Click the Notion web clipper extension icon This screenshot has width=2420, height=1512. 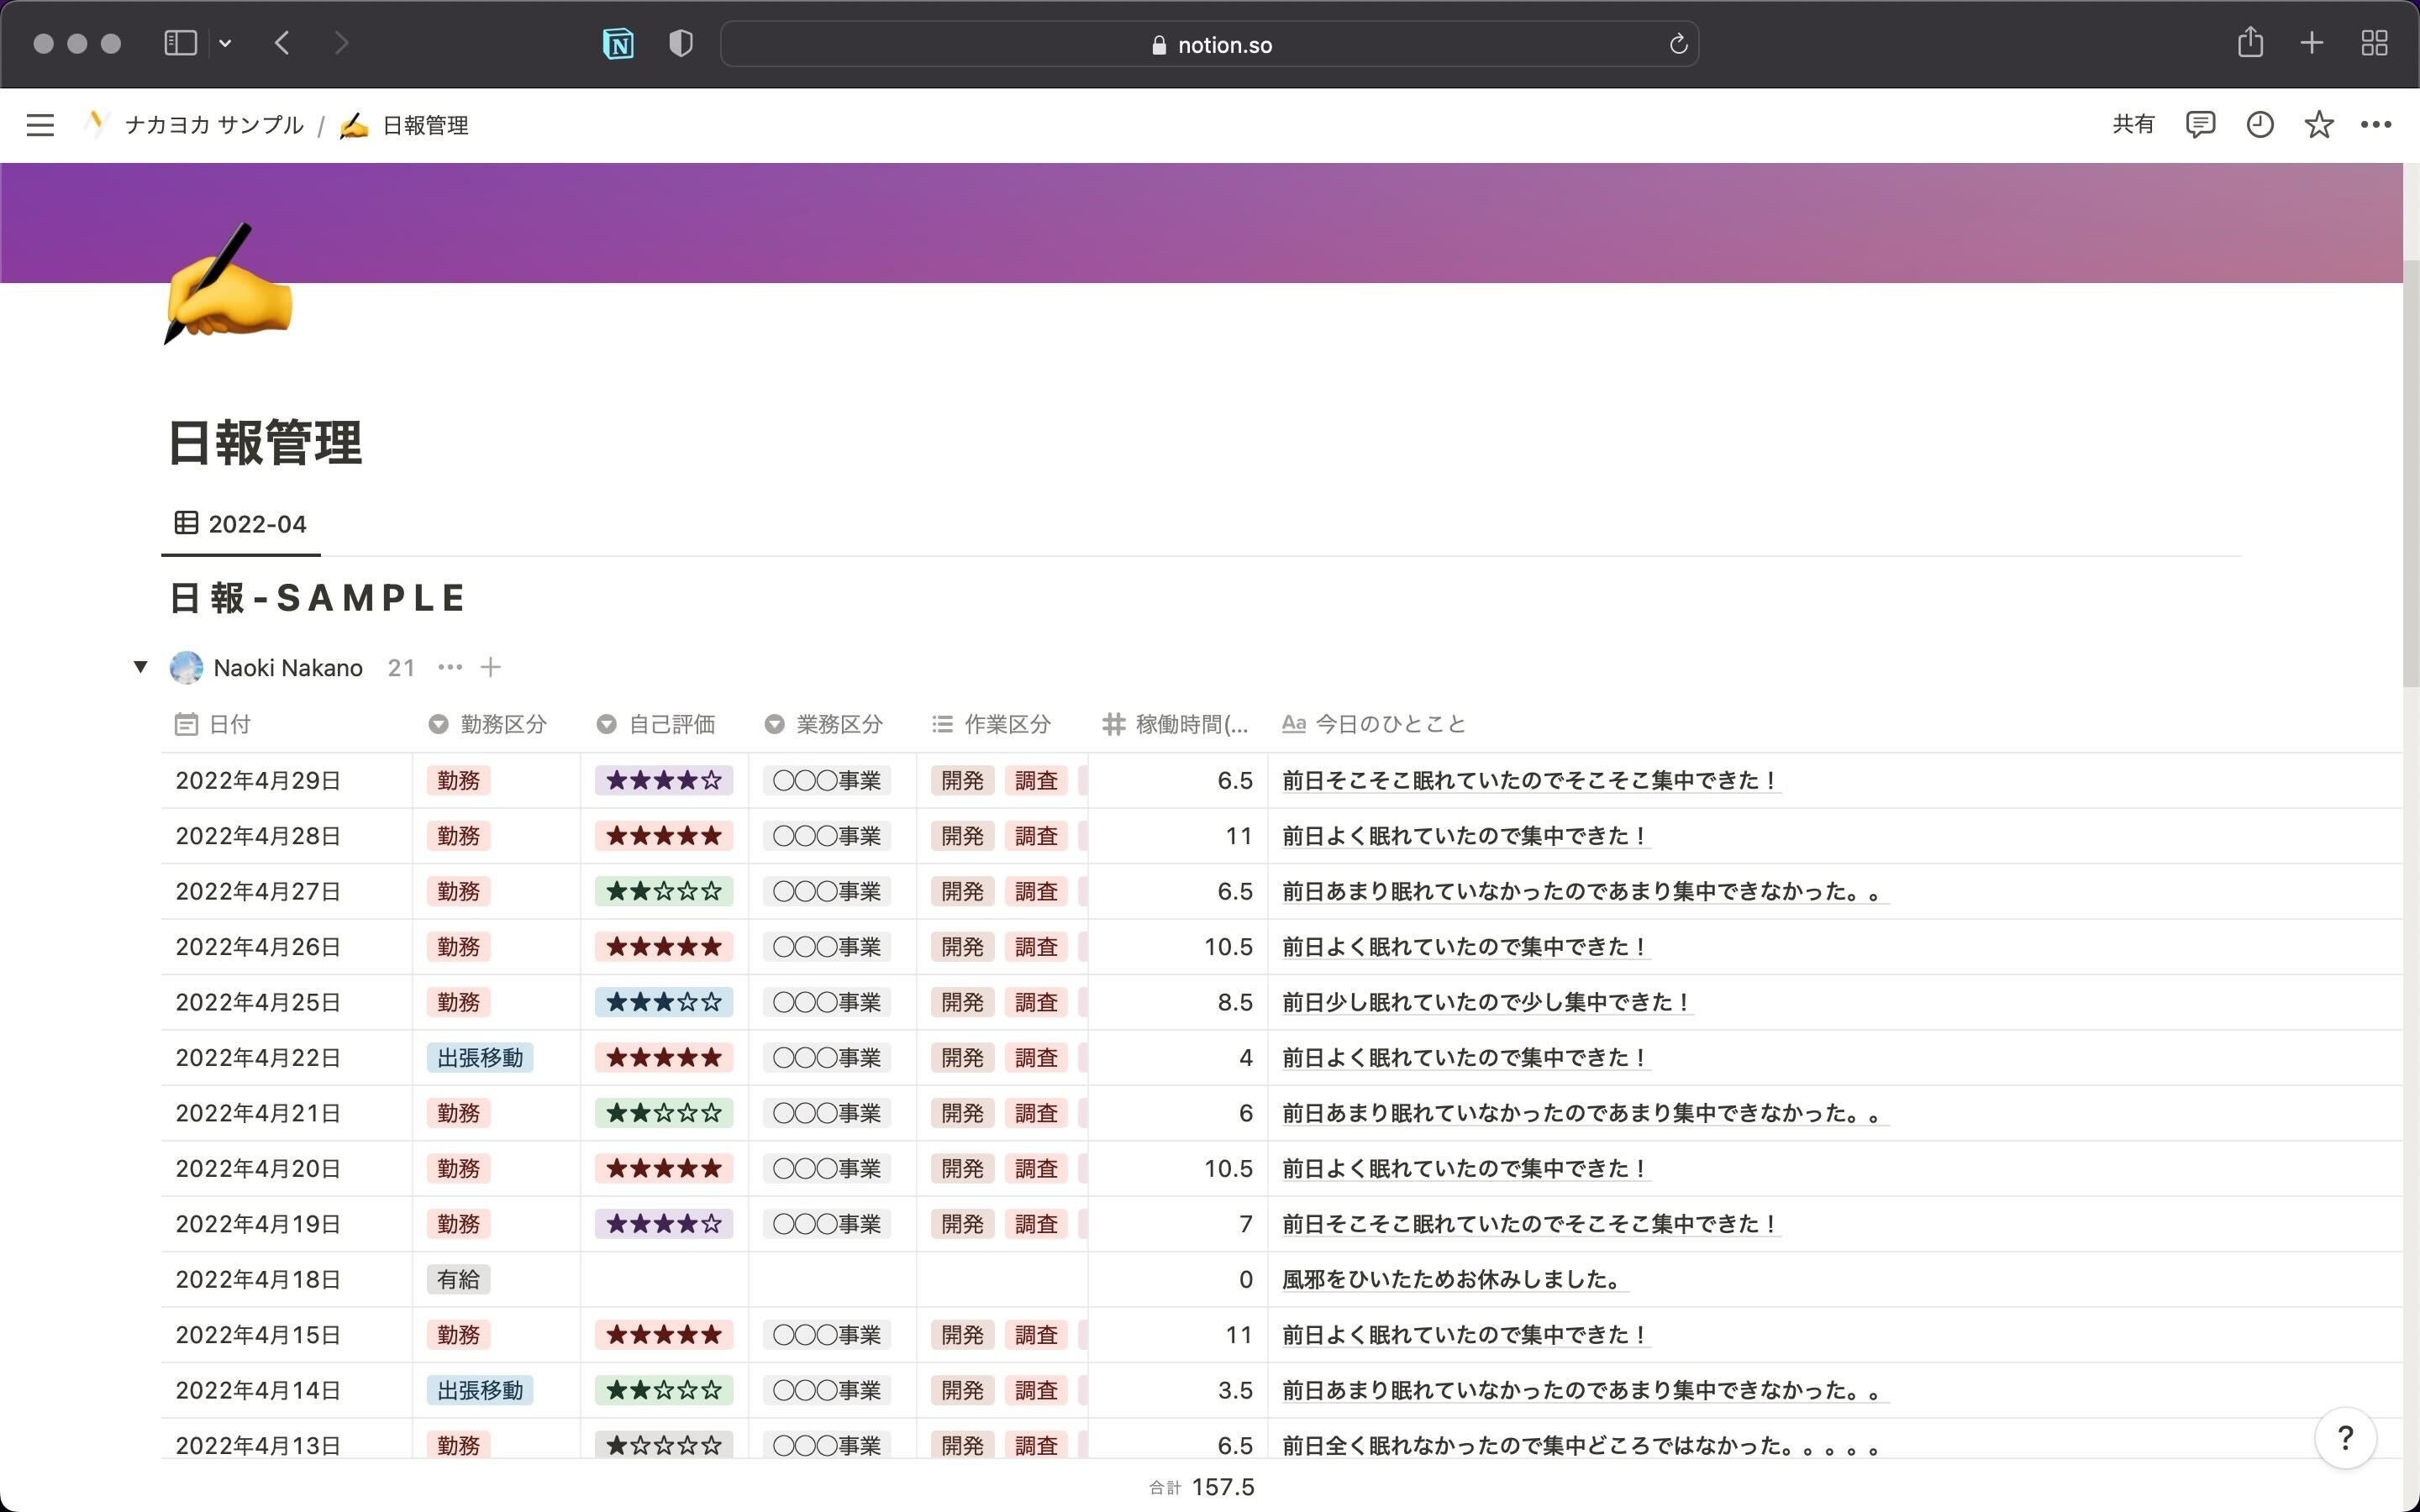618,44
